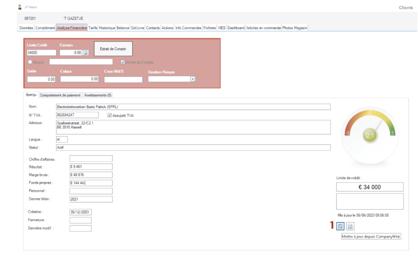Select the Couv MAES input box

tap(123, 80)
